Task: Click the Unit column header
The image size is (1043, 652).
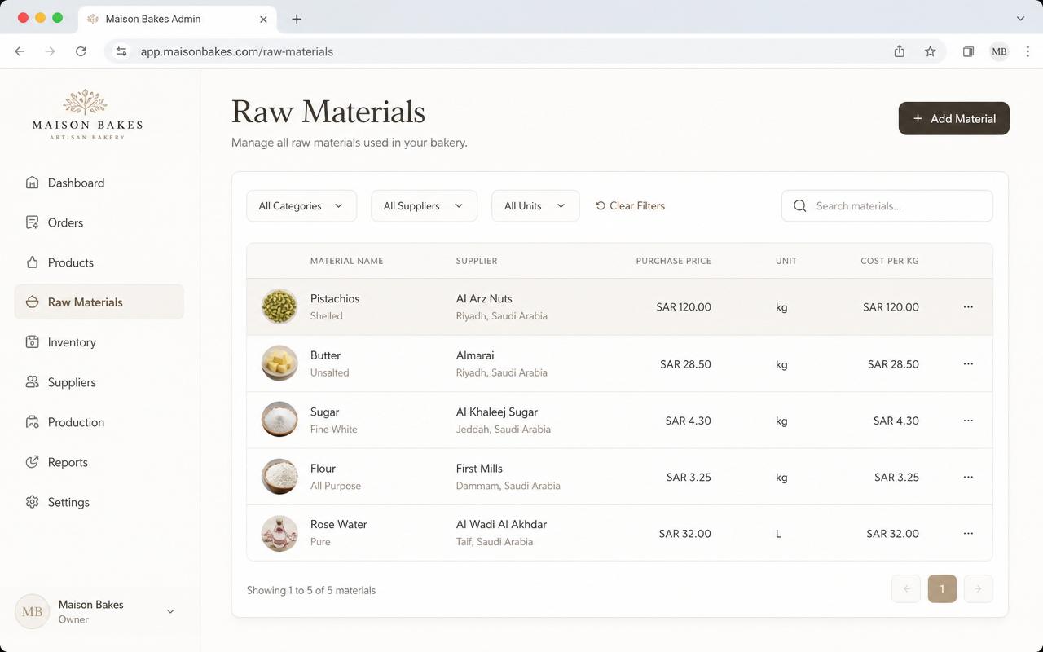Action: coord(786,261)
